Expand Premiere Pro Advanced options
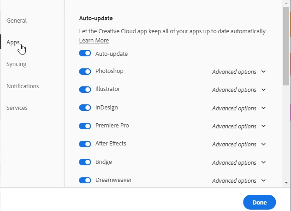 (x=238, y=126)
